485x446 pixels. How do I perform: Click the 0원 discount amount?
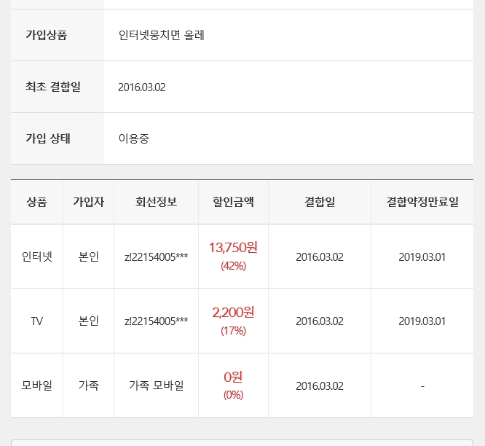click(233, 377)
